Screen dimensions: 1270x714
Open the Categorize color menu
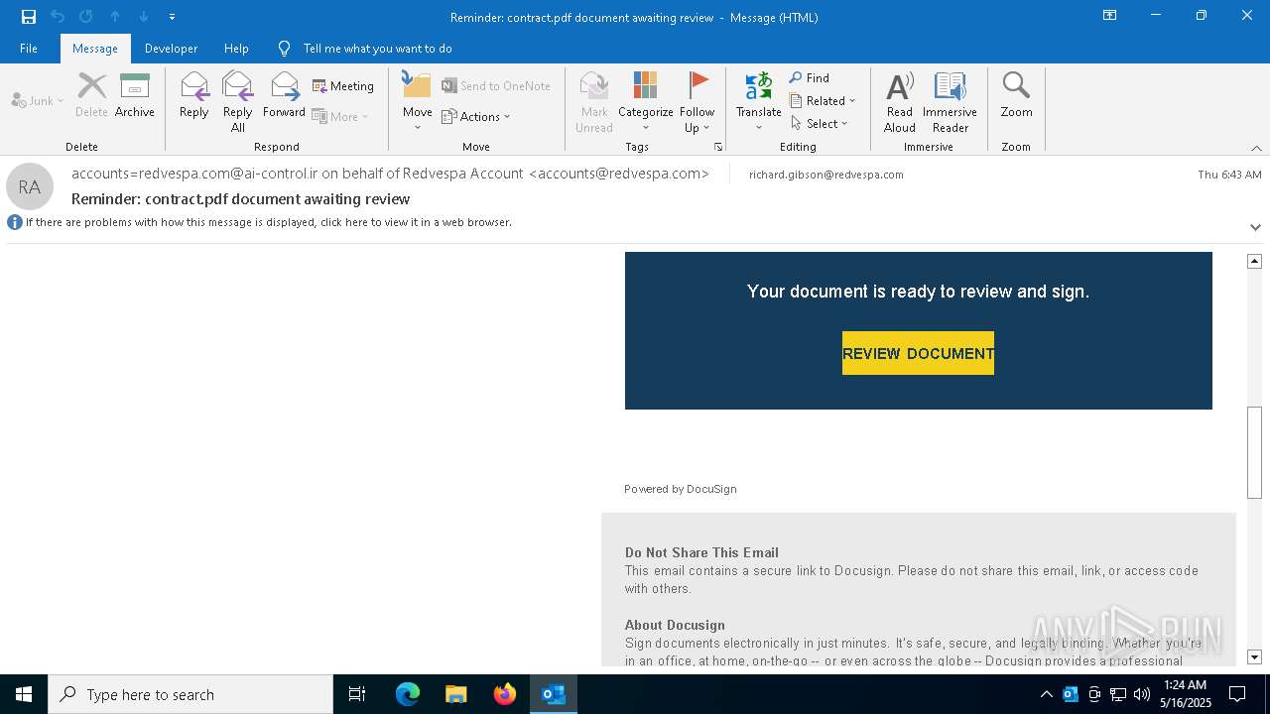pyautogui.click(x=646, y=102)
